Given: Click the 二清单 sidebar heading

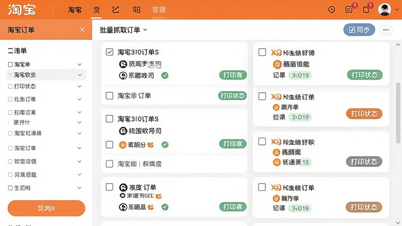Looking at the screenshot, I should click(x=17, y=51).
